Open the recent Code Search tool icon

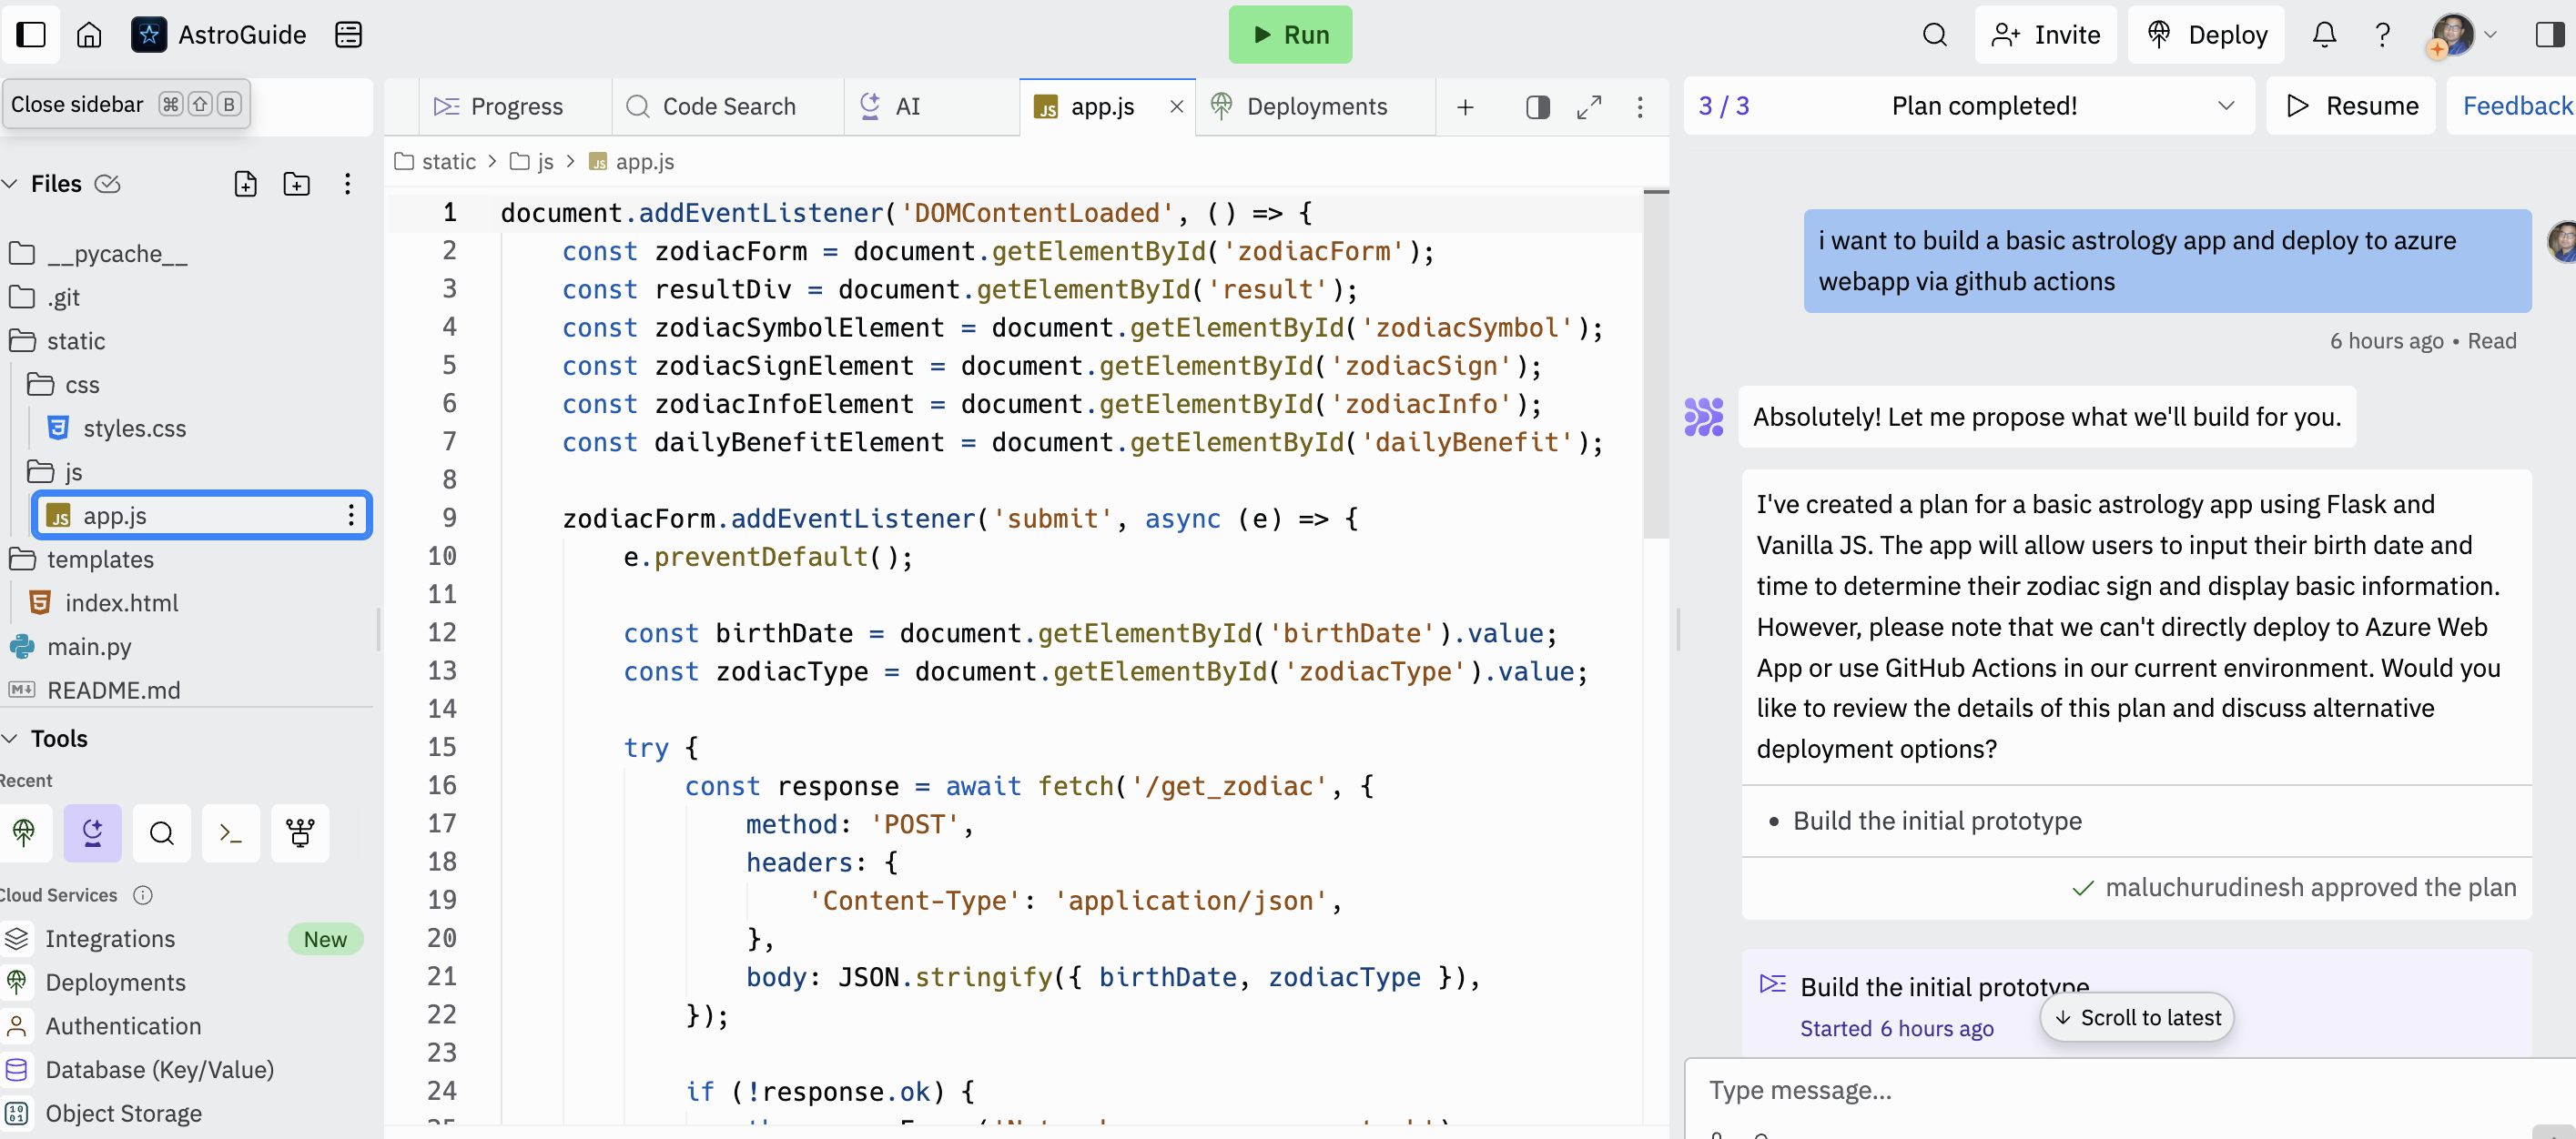click(162, 832)
